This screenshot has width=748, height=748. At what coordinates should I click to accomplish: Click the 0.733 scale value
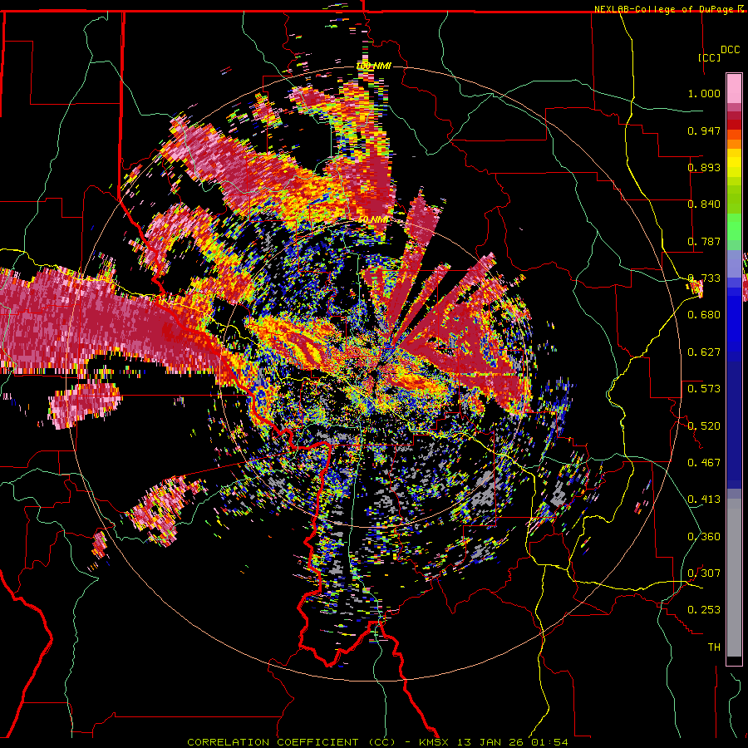tap(704, 278)
